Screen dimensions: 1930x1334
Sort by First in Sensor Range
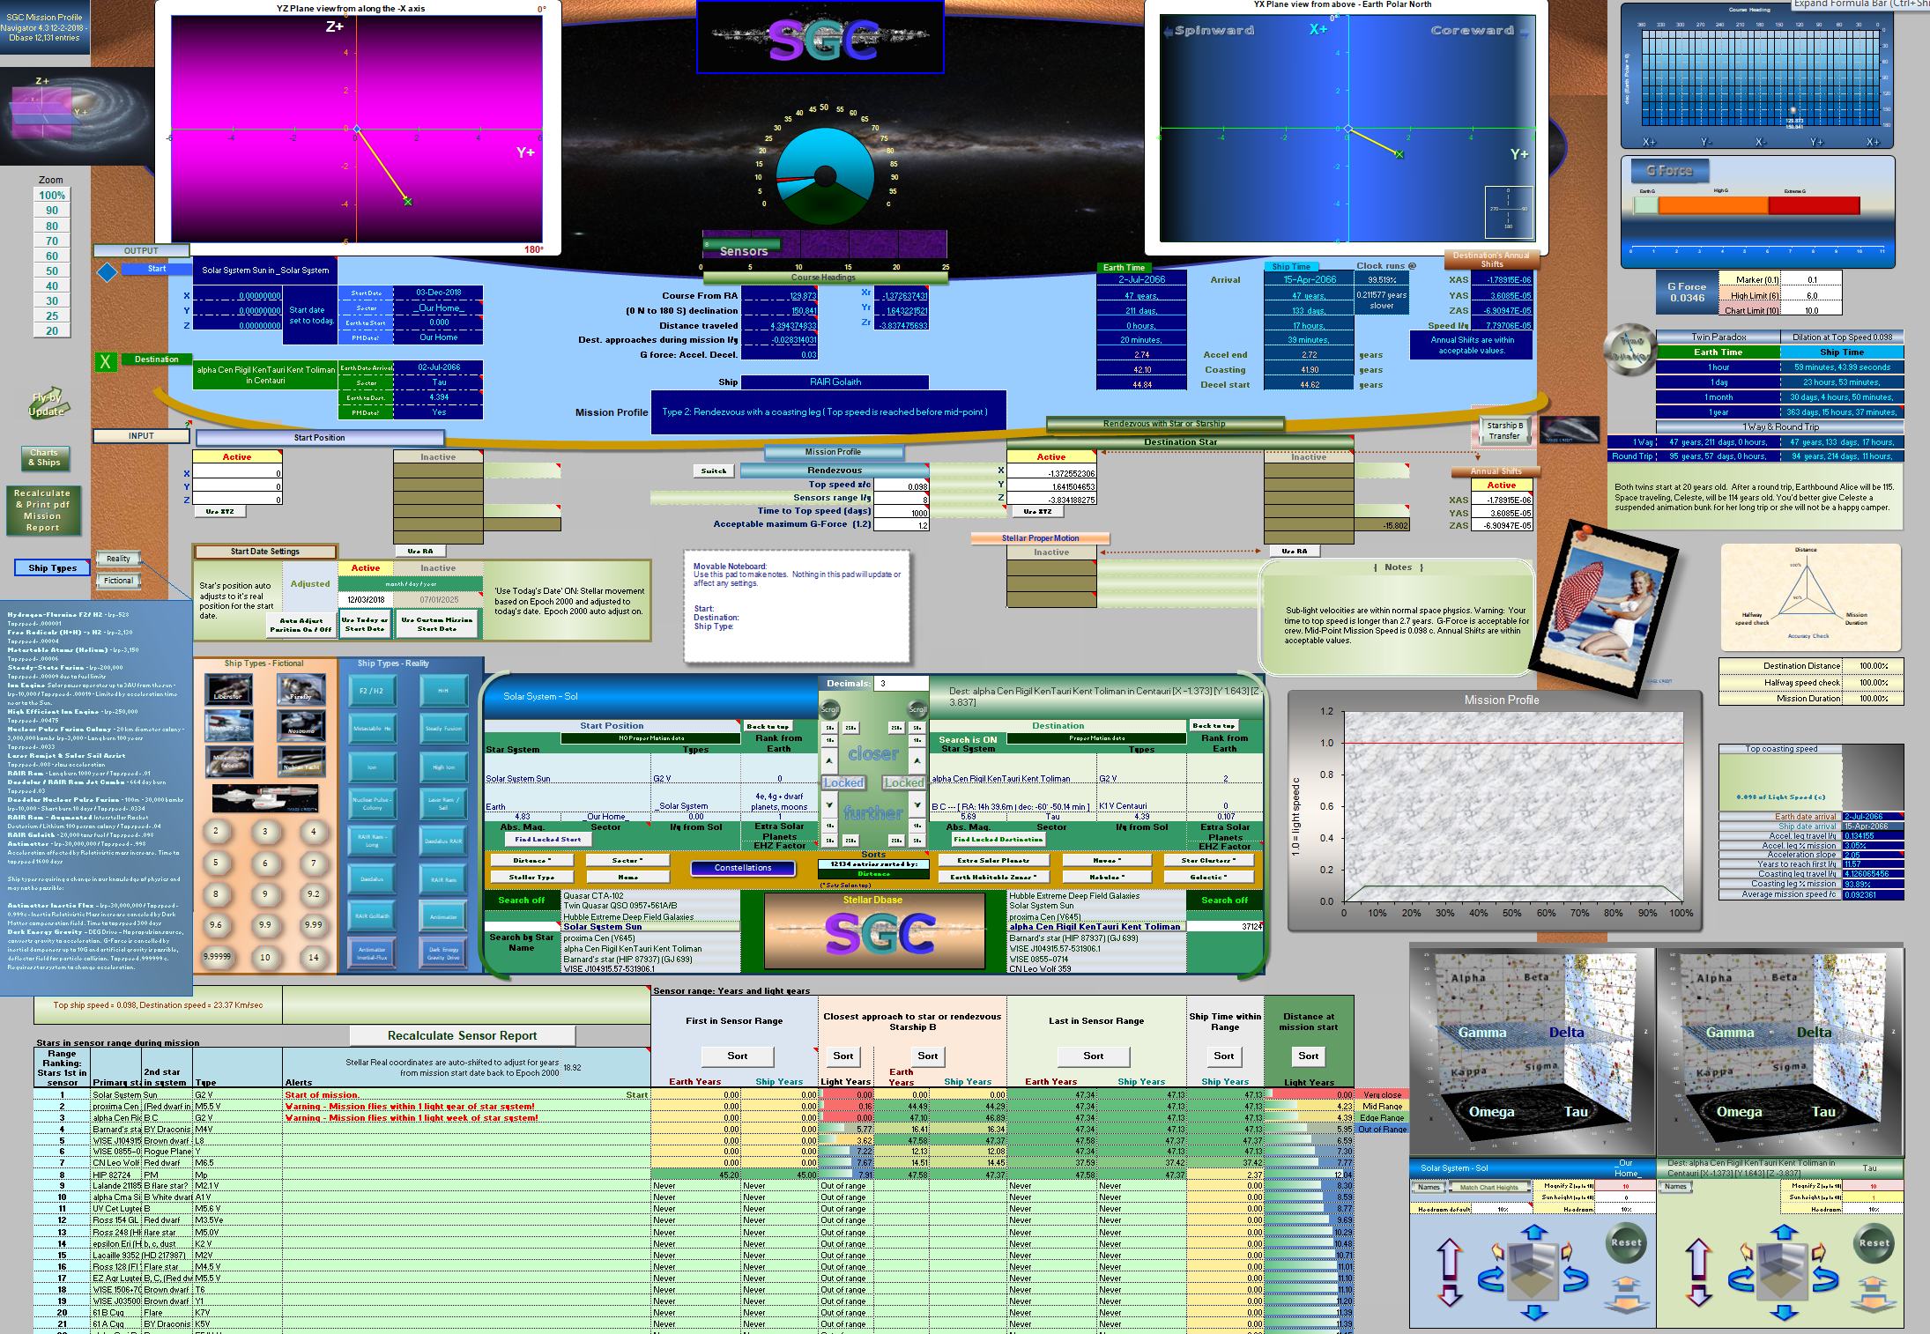pos(737,1056)
